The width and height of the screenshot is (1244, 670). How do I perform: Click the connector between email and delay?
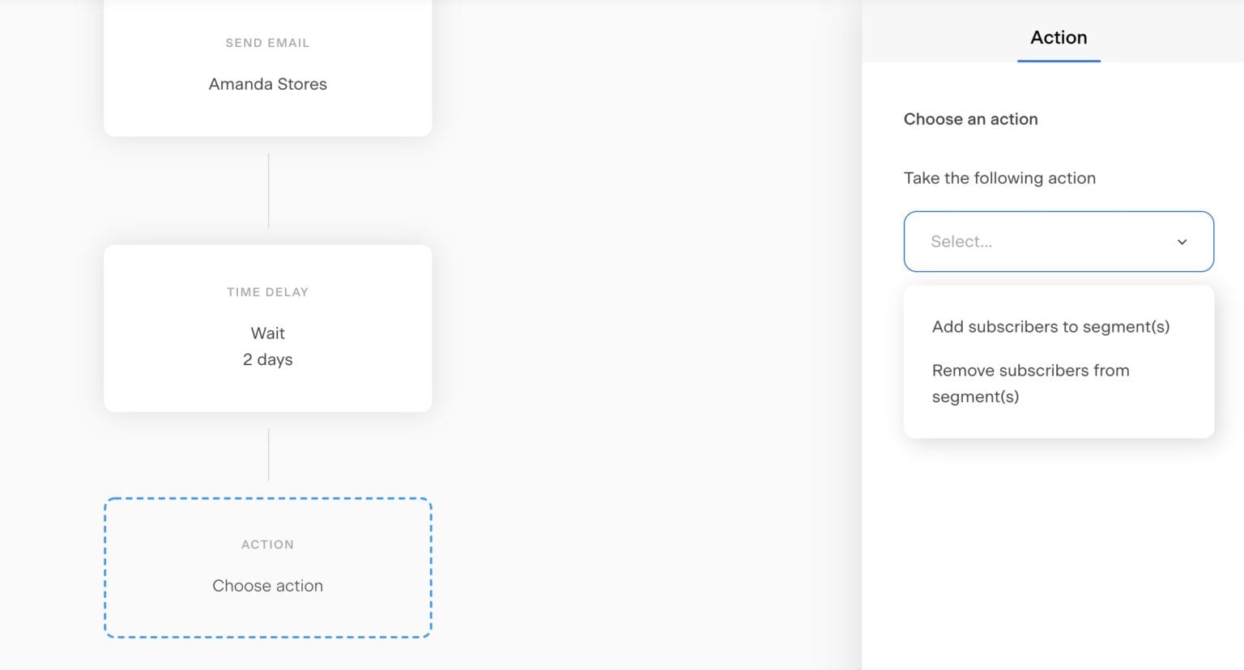pos(267,190)
